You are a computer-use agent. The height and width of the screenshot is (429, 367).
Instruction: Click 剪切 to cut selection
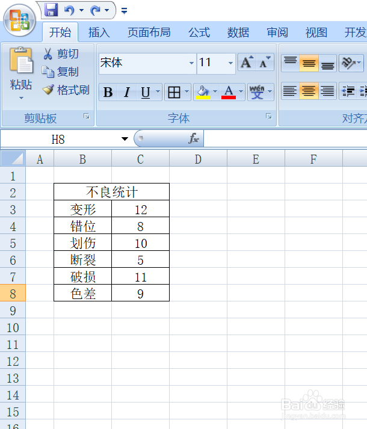[61, 54]
